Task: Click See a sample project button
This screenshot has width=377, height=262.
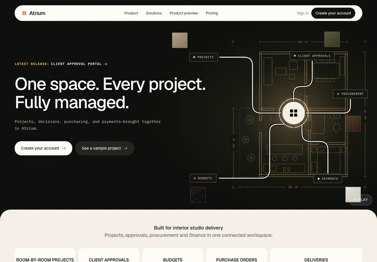Action: pyautogui.click(x=105, y=148)
